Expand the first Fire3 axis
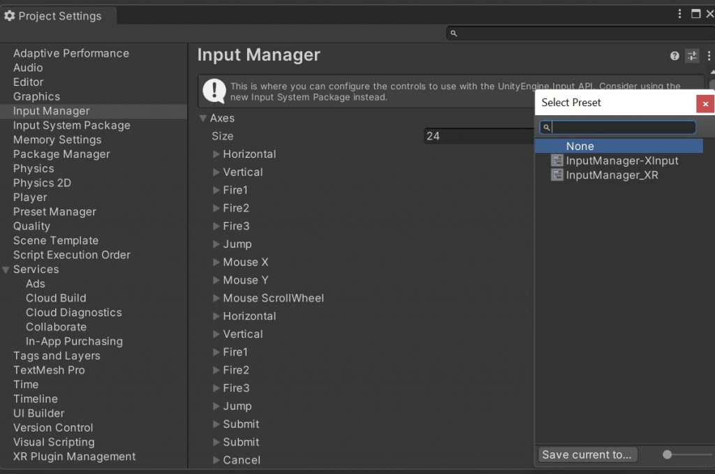715x474 pixels. 216,226
